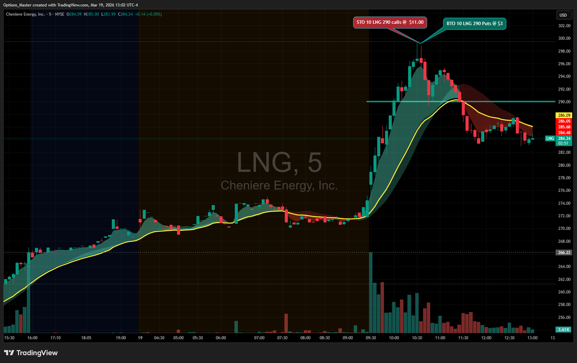Select the red STO 10 LNG 290 calls annotation

click(390, 22)
